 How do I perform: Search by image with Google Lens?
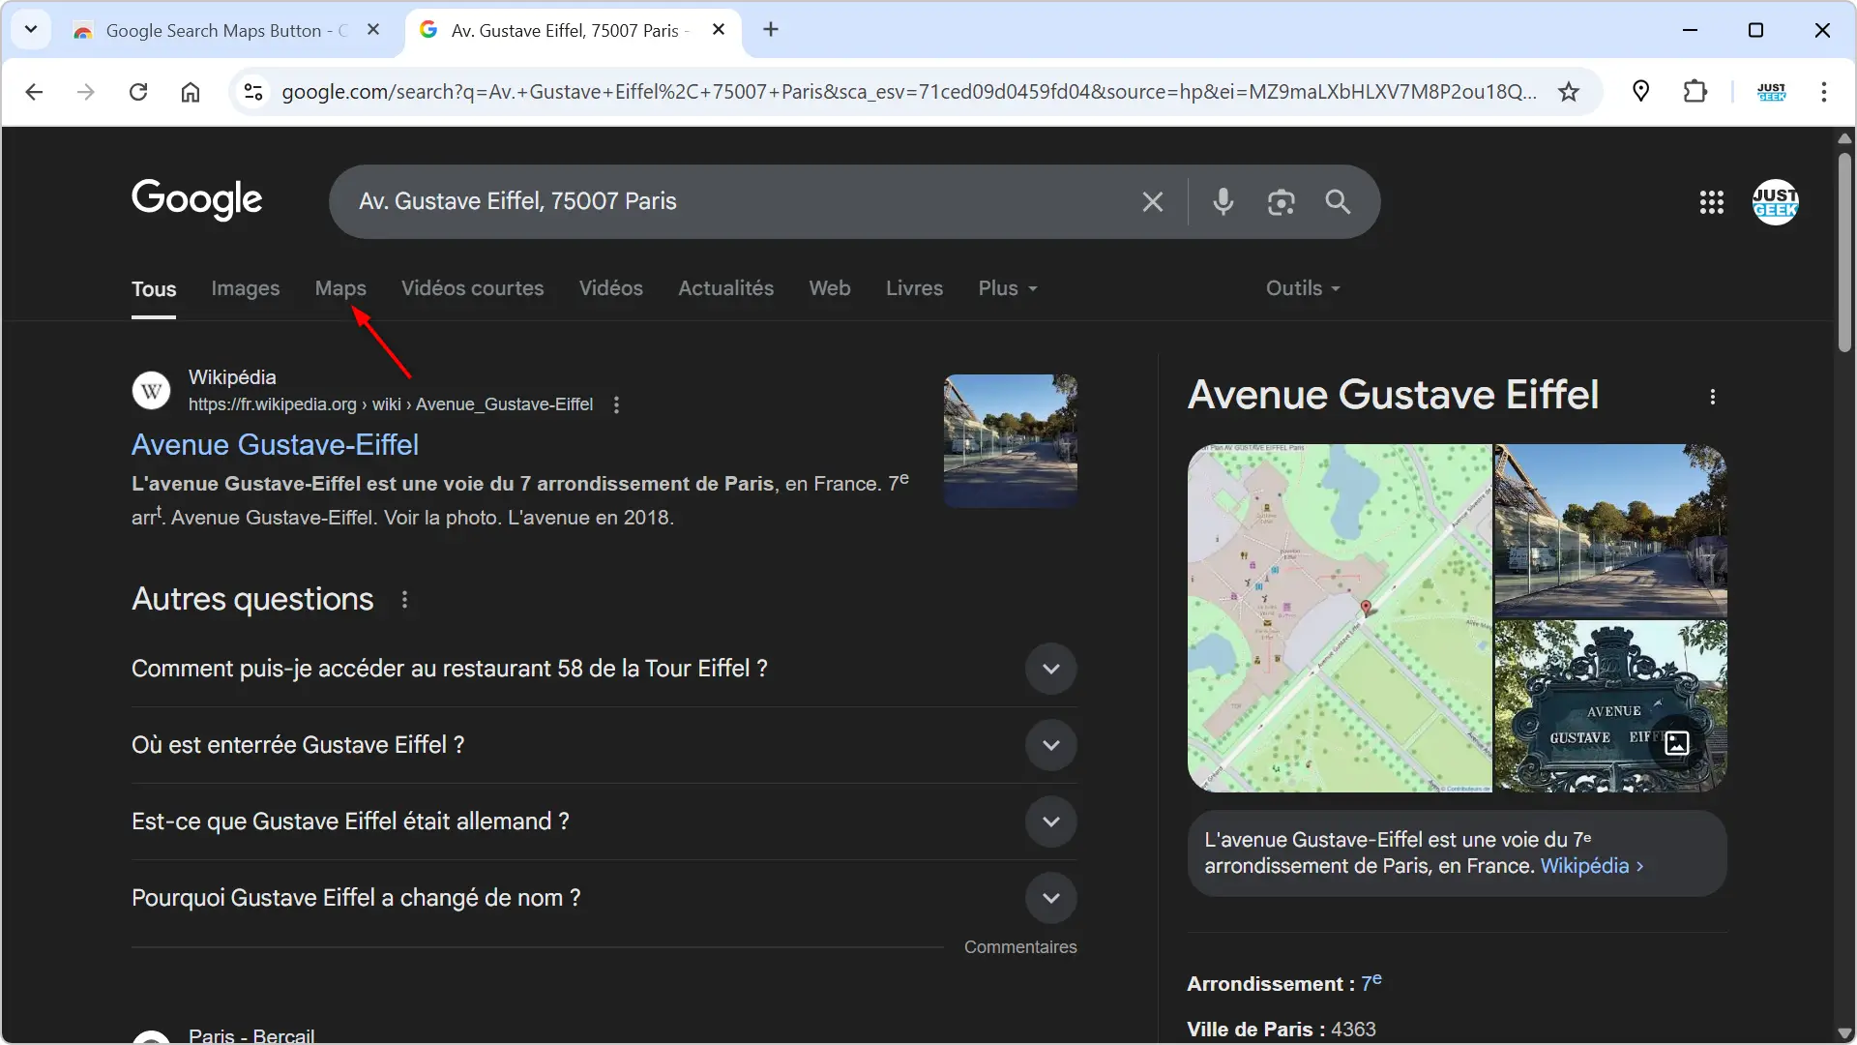(1282, 201)
